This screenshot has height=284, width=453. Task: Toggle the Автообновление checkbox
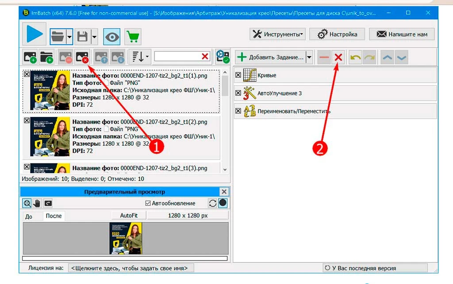[148, 203]
